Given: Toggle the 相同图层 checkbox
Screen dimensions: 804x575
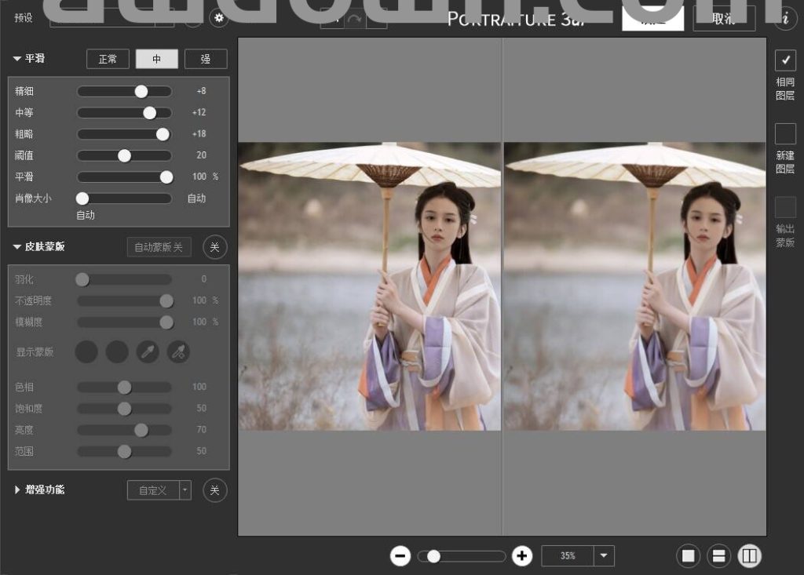Looking at the screenshot, I should 785,60.
